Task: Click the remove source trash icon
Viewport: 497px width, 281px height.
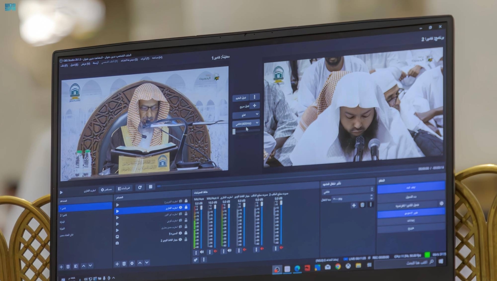Action: [x=124, y=263]
